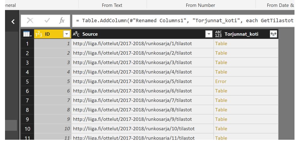The width and height of the screenshot is (302, 146).
Task: Click the checkmark to confirm formula
Action: pyautogui.click(x=47, y=21)
